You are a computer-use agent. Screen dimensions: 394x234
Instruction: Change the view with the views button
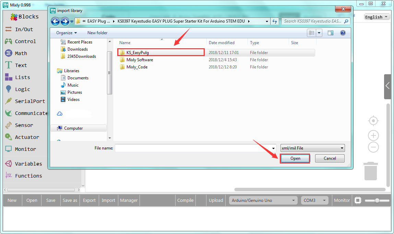pyautogui.click(x=312, y=33)
